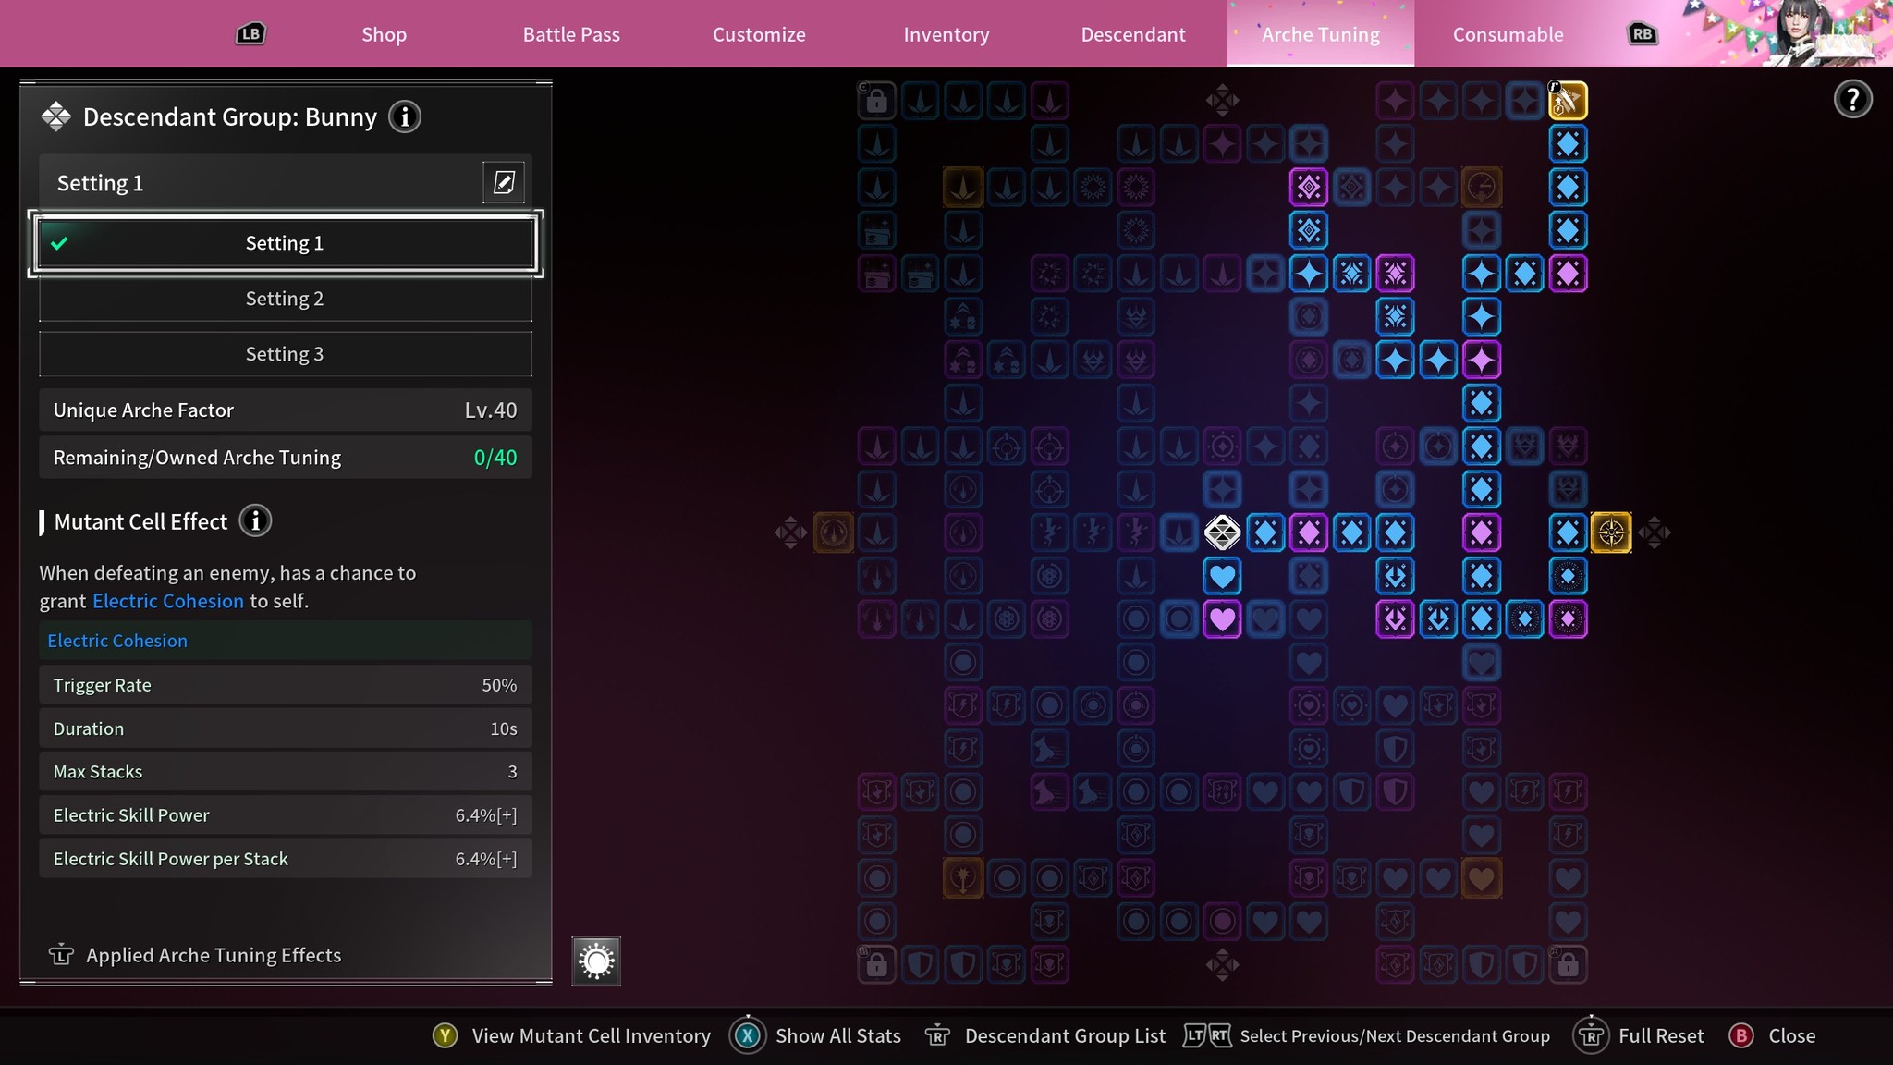Open the Mutant Cell Effect info icon
This screenshot has width=1893, height=1065.
coord(255,521)
